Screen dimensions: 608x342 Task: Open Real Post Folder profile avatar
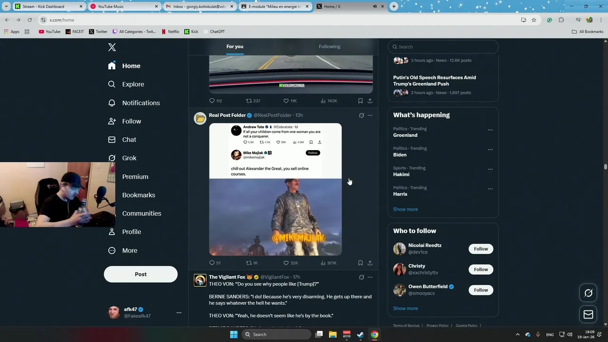coord(200,118)
